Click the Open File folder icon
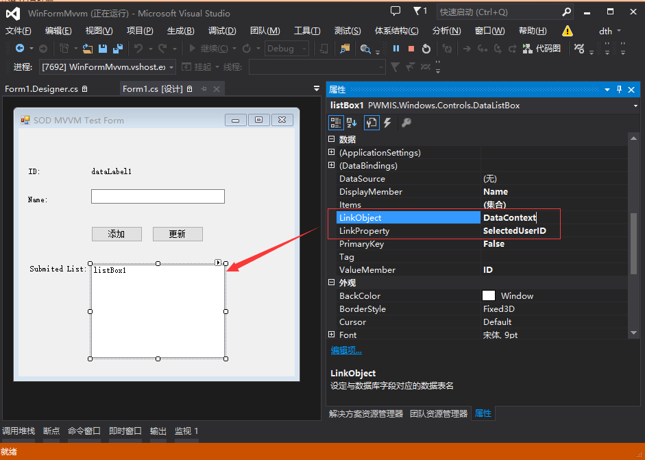The width and height of the screenshot is (645, 460). 87,49
